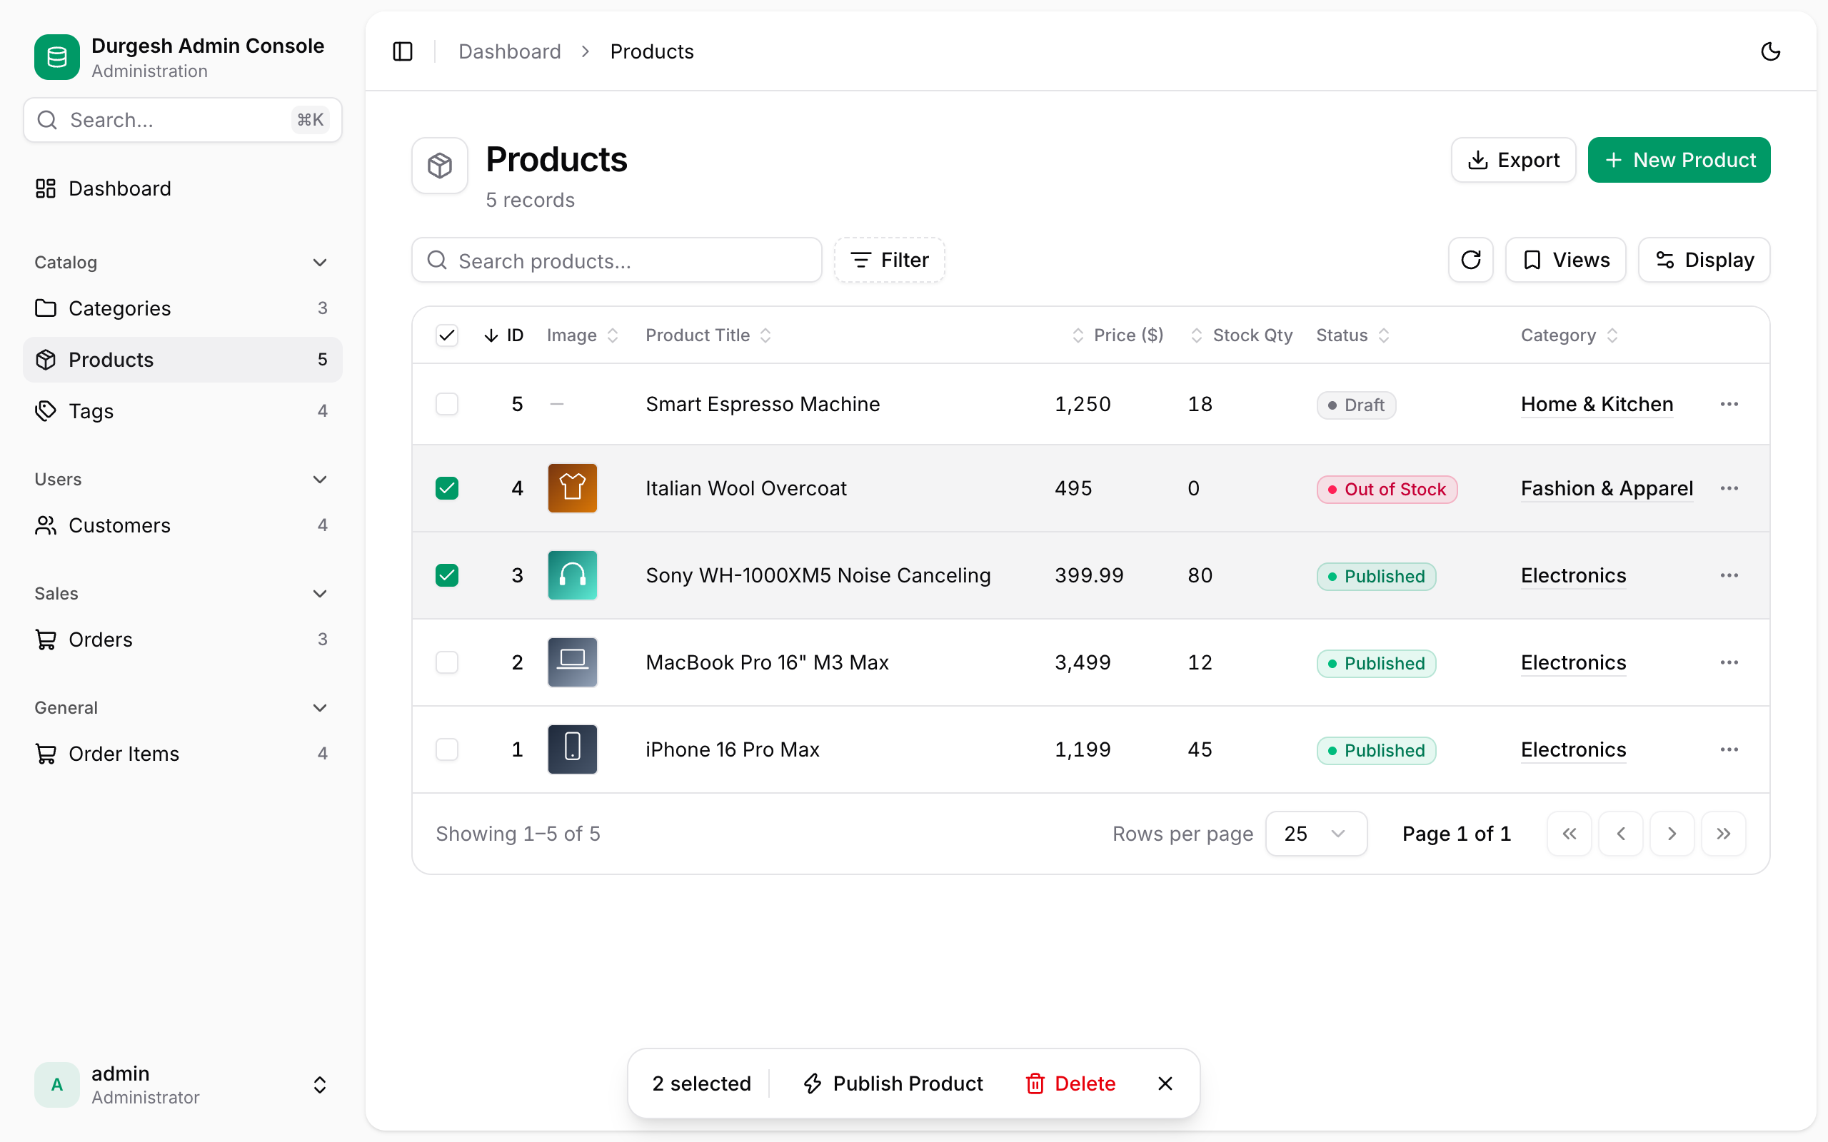Go to first page double-chevron
The width and height of the screenshot is (1828, 1142).
pos(1569,834)
